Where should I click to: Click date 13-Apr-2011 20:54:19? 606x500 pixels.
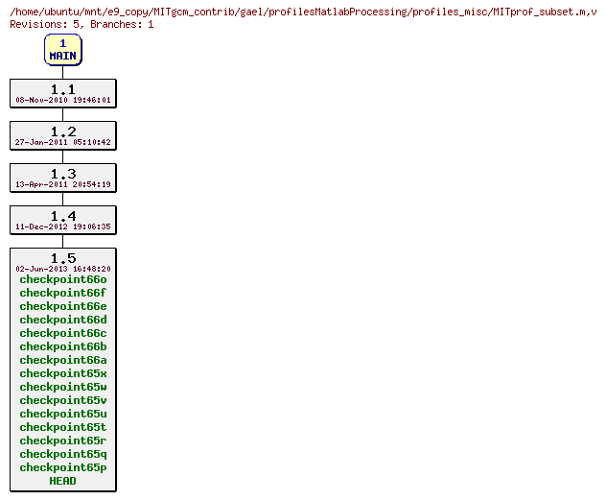point(63,184)
